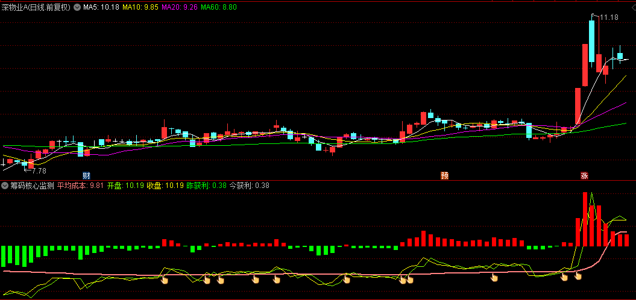Image resolution: width=636 pixels, height=300 pixels.
Task: Select the tall cyan candle under 11.18
Action: (592, 40)
